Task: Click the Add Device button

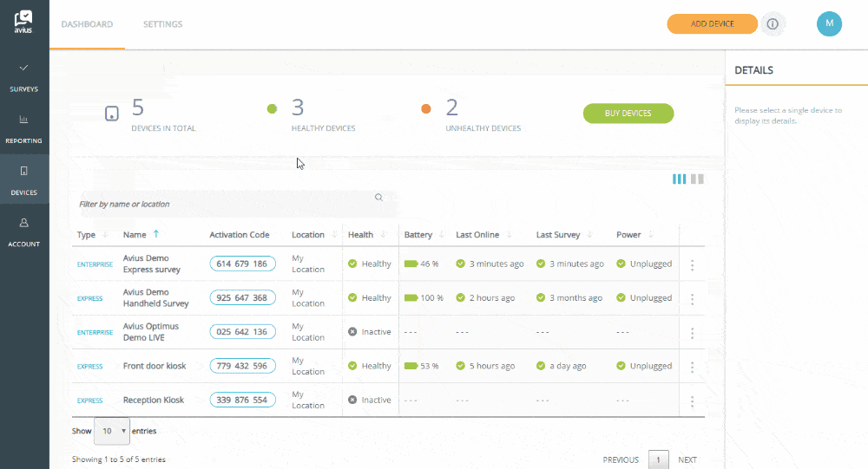Action: point(712,24)
